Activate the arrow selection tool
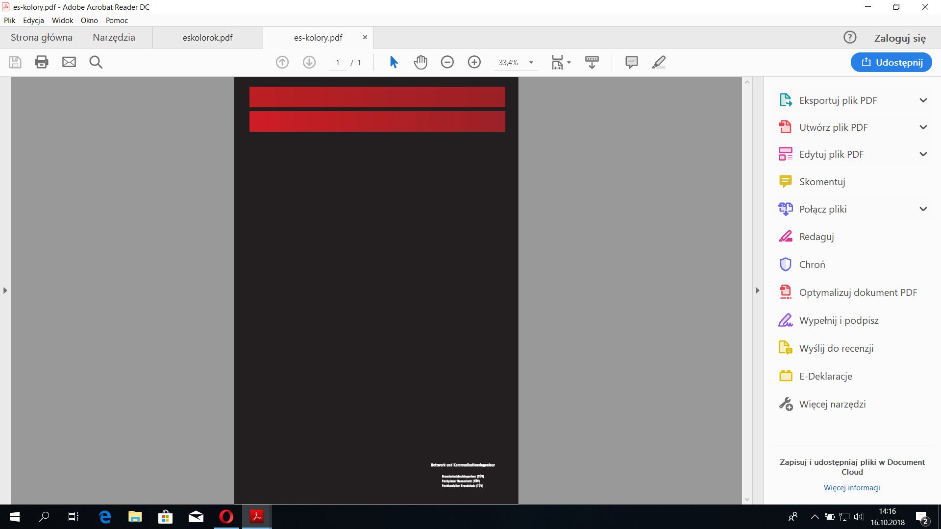Image resolution: width=941 pixels, height=529 pixels. 394,62
